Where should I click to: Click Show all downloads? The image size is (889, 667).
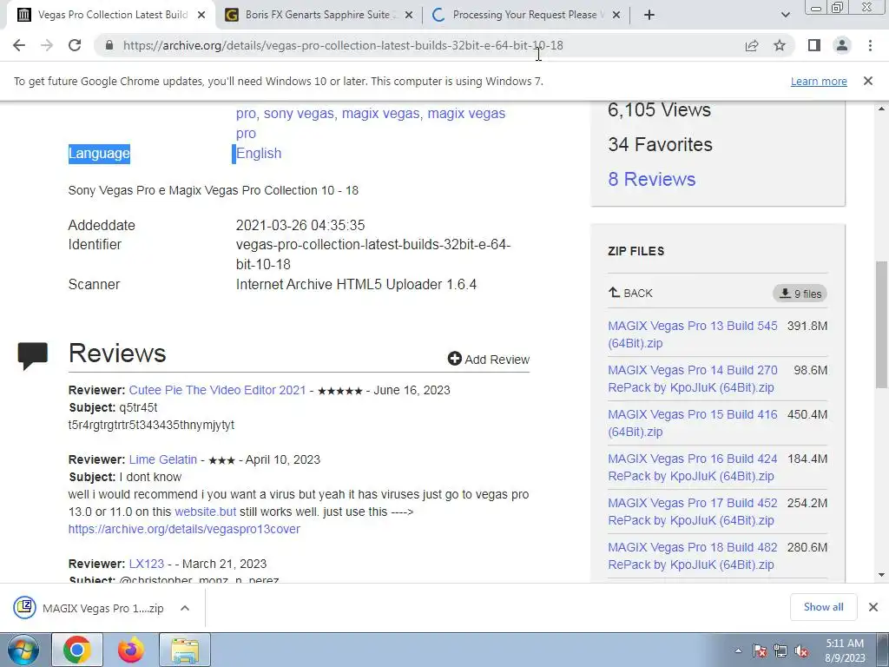pyautogui.click(x=823, y=607)
